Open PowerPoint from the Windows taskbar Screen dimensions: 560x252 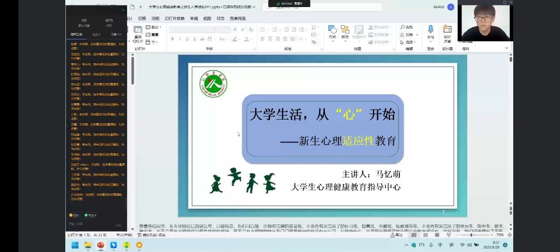point(101,245)
